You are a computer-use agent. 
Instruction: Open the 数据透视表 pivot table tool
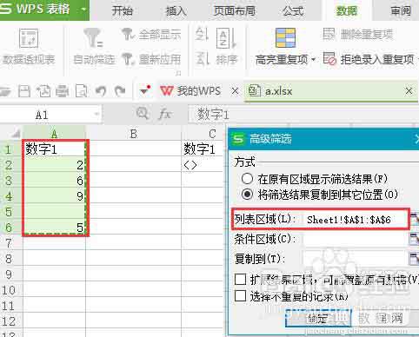pyautogui.click(x=29, y=46)
